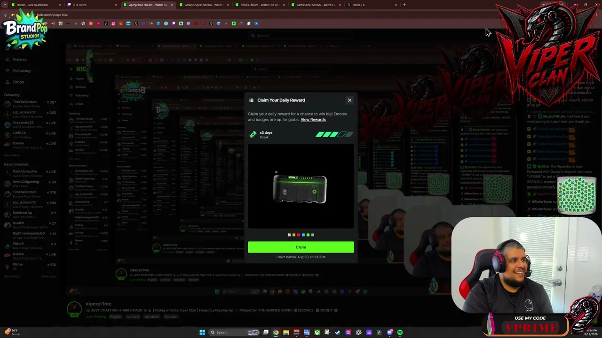This screenshot has width=602, height=338.
Task: Open the KarebearXp recommended channel
Action: coord(30,214)
